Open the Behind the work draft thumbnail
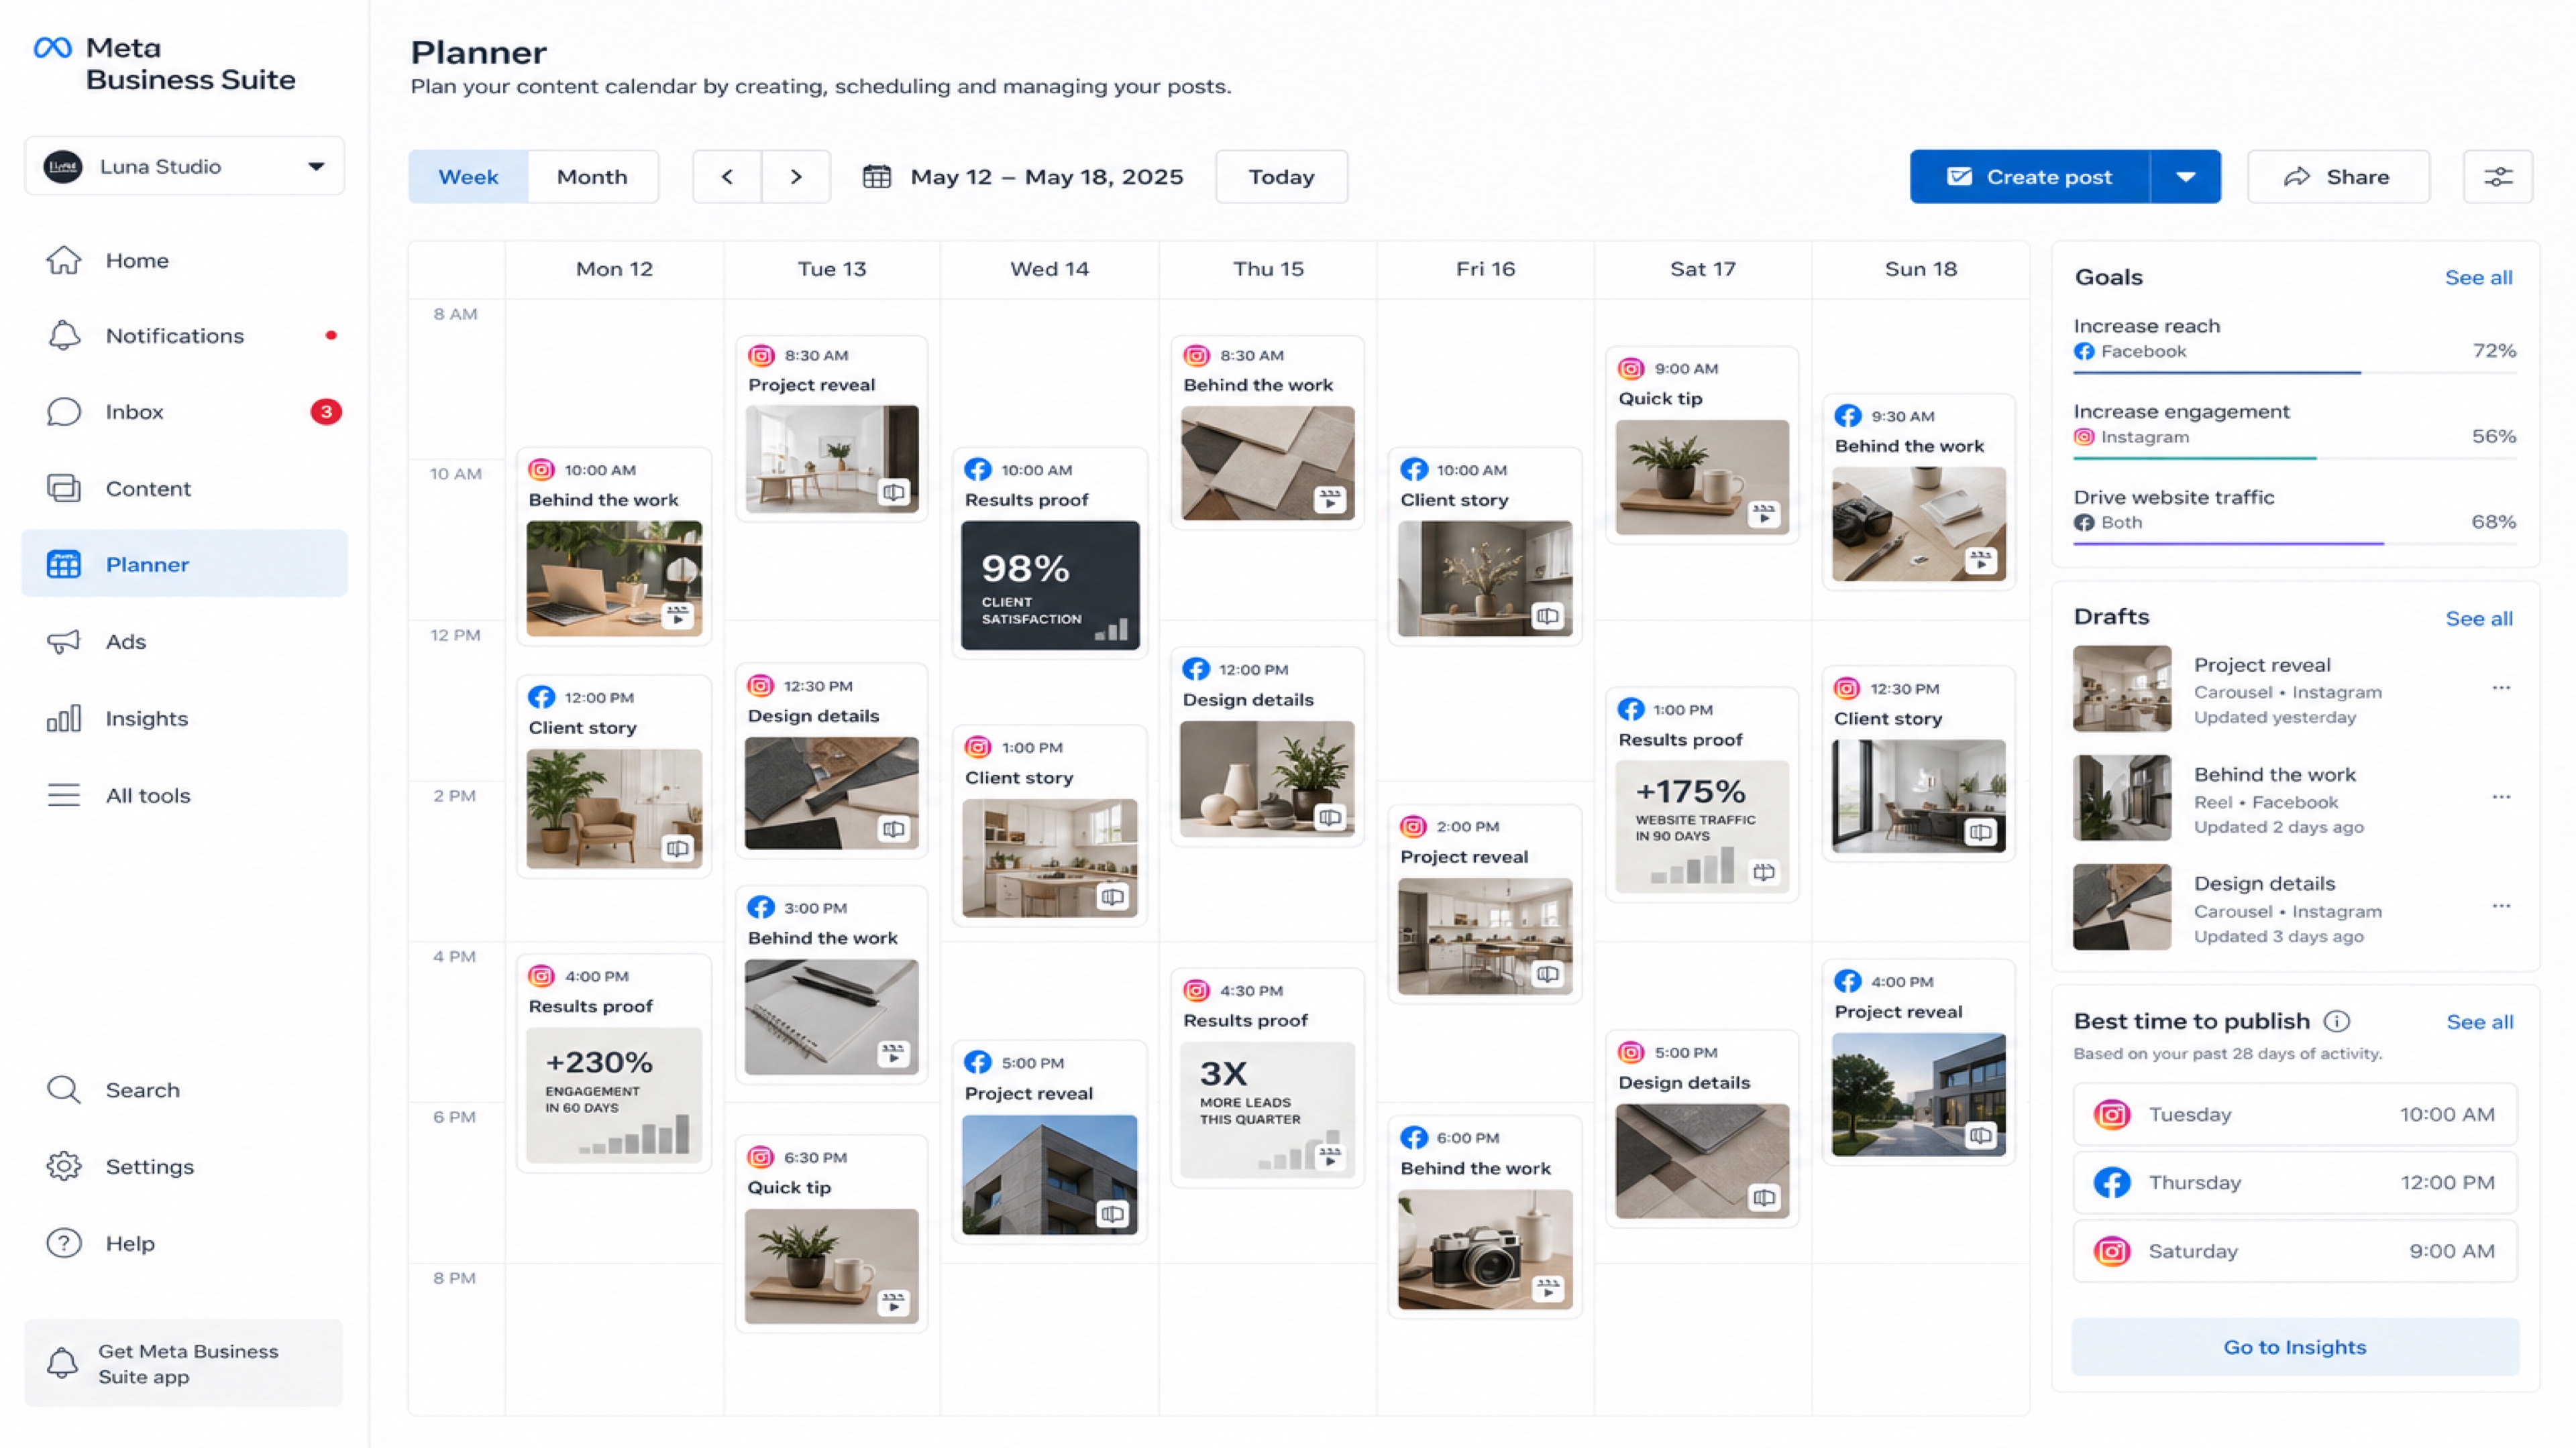The height and width of the screenshot is (1448, 2576). tap(2122, 798)
